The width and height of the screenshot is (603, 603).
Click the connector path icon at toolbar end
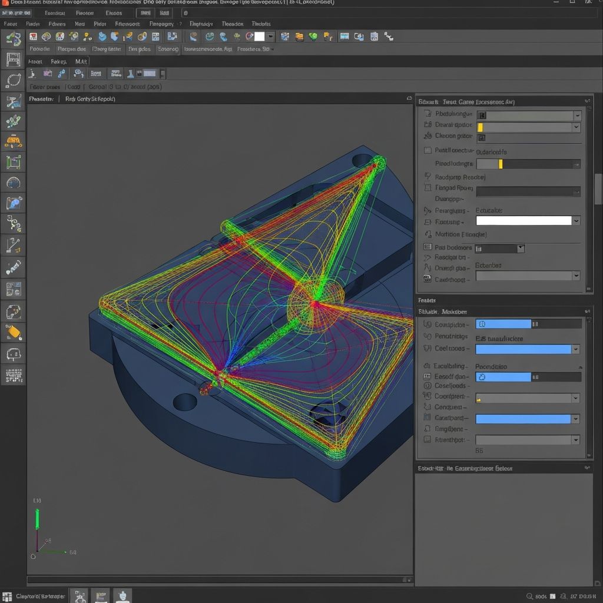389,37
